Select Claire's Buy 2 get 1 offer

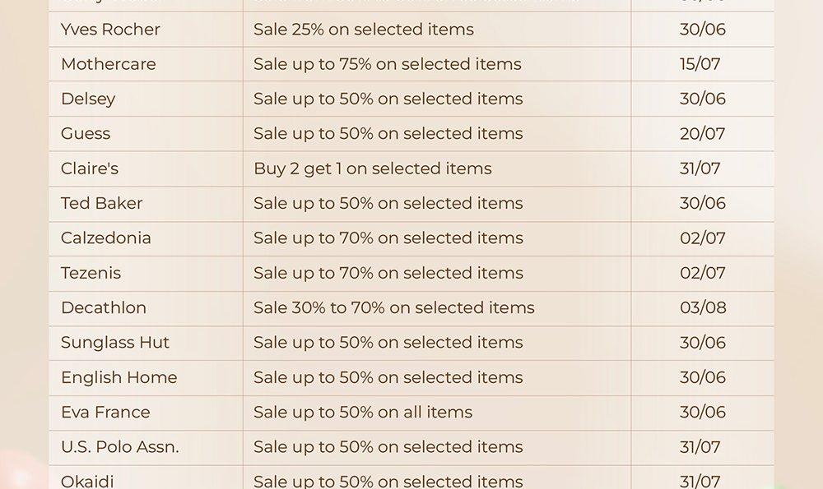373,168
